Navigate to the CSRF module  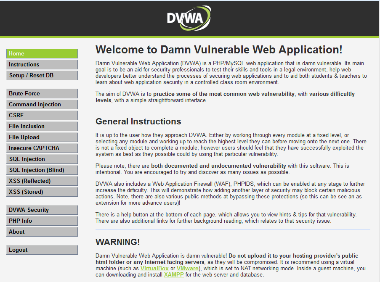42,116
